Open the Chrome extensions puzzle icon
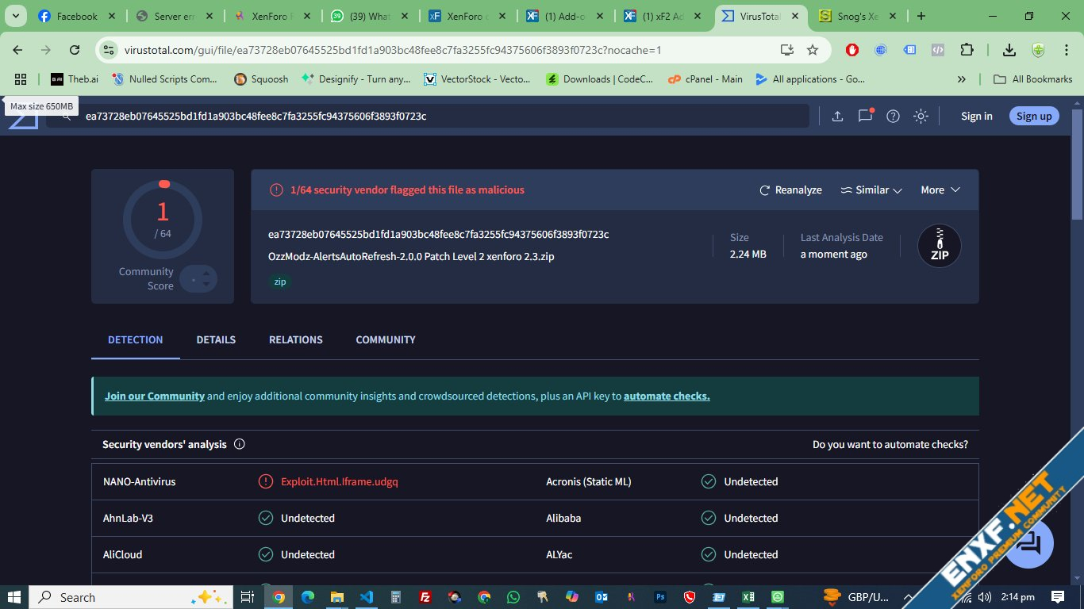This screenshot has width=1084, height=609. point(967,50)
